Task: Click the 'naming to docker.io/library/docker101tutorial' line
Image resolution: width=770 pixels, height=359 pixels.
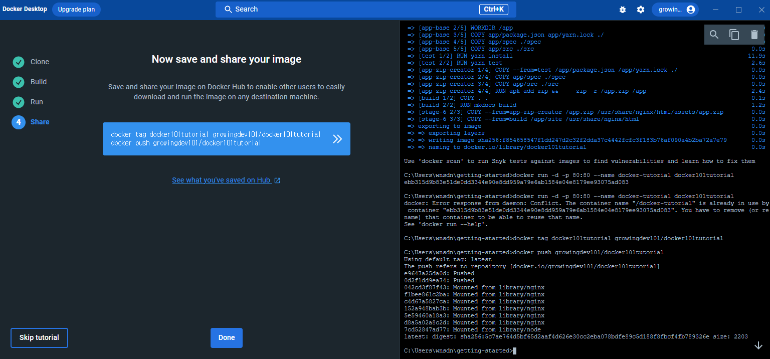Action: click(497, 147)
